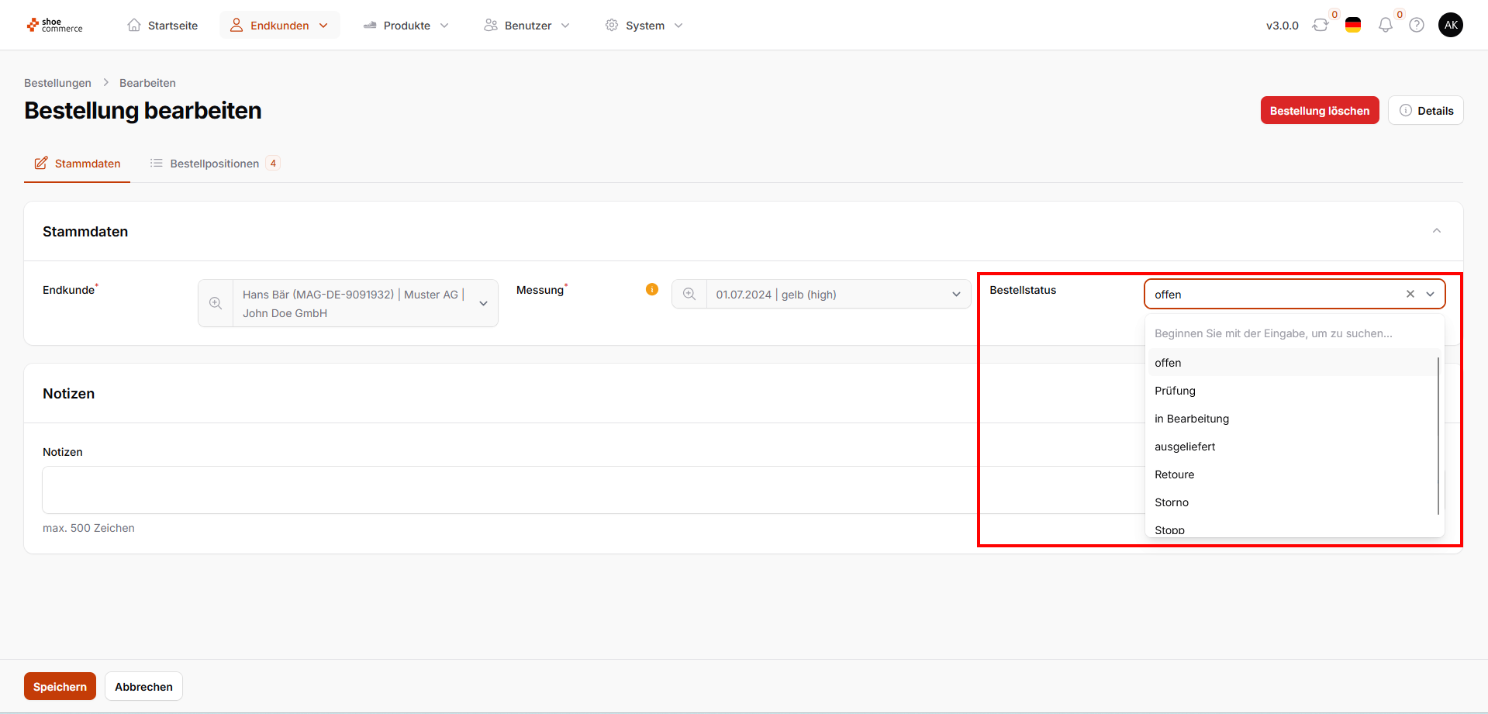Viewport: 1488px width, 714px height.
Task: Open notifications bell icon
Action: [x=1386, y=26]
